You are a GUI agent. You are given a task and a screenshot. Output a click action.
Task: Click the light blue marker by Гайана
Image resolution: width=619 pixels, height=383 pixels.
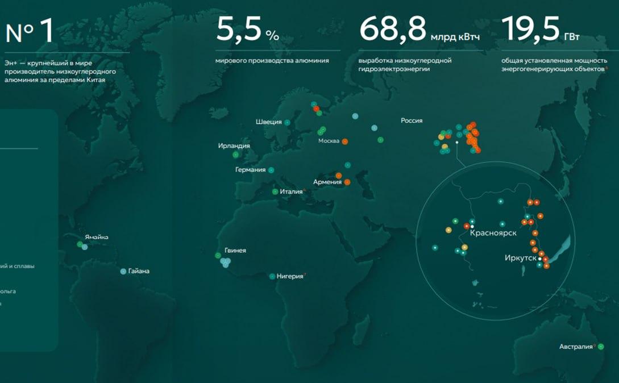pos(123,272)
